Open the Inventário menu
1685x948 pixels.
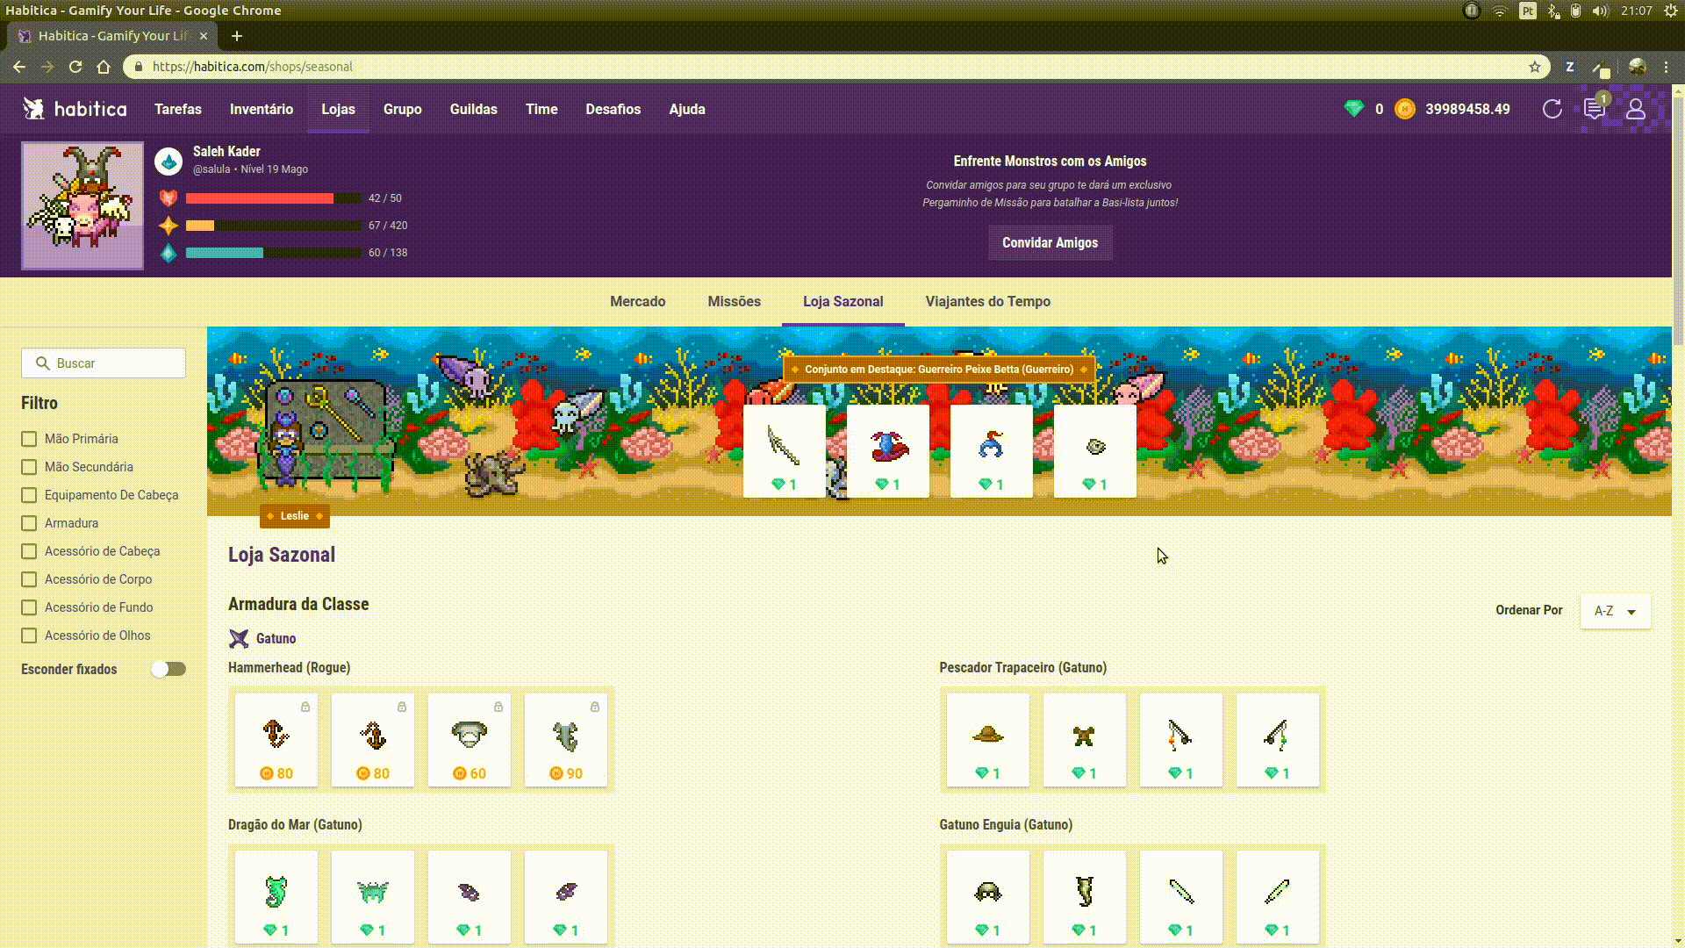(262, 109)
